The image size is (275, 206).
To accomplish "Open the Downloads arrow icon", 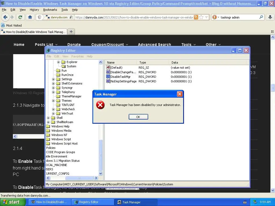I will tap(270, 17).
